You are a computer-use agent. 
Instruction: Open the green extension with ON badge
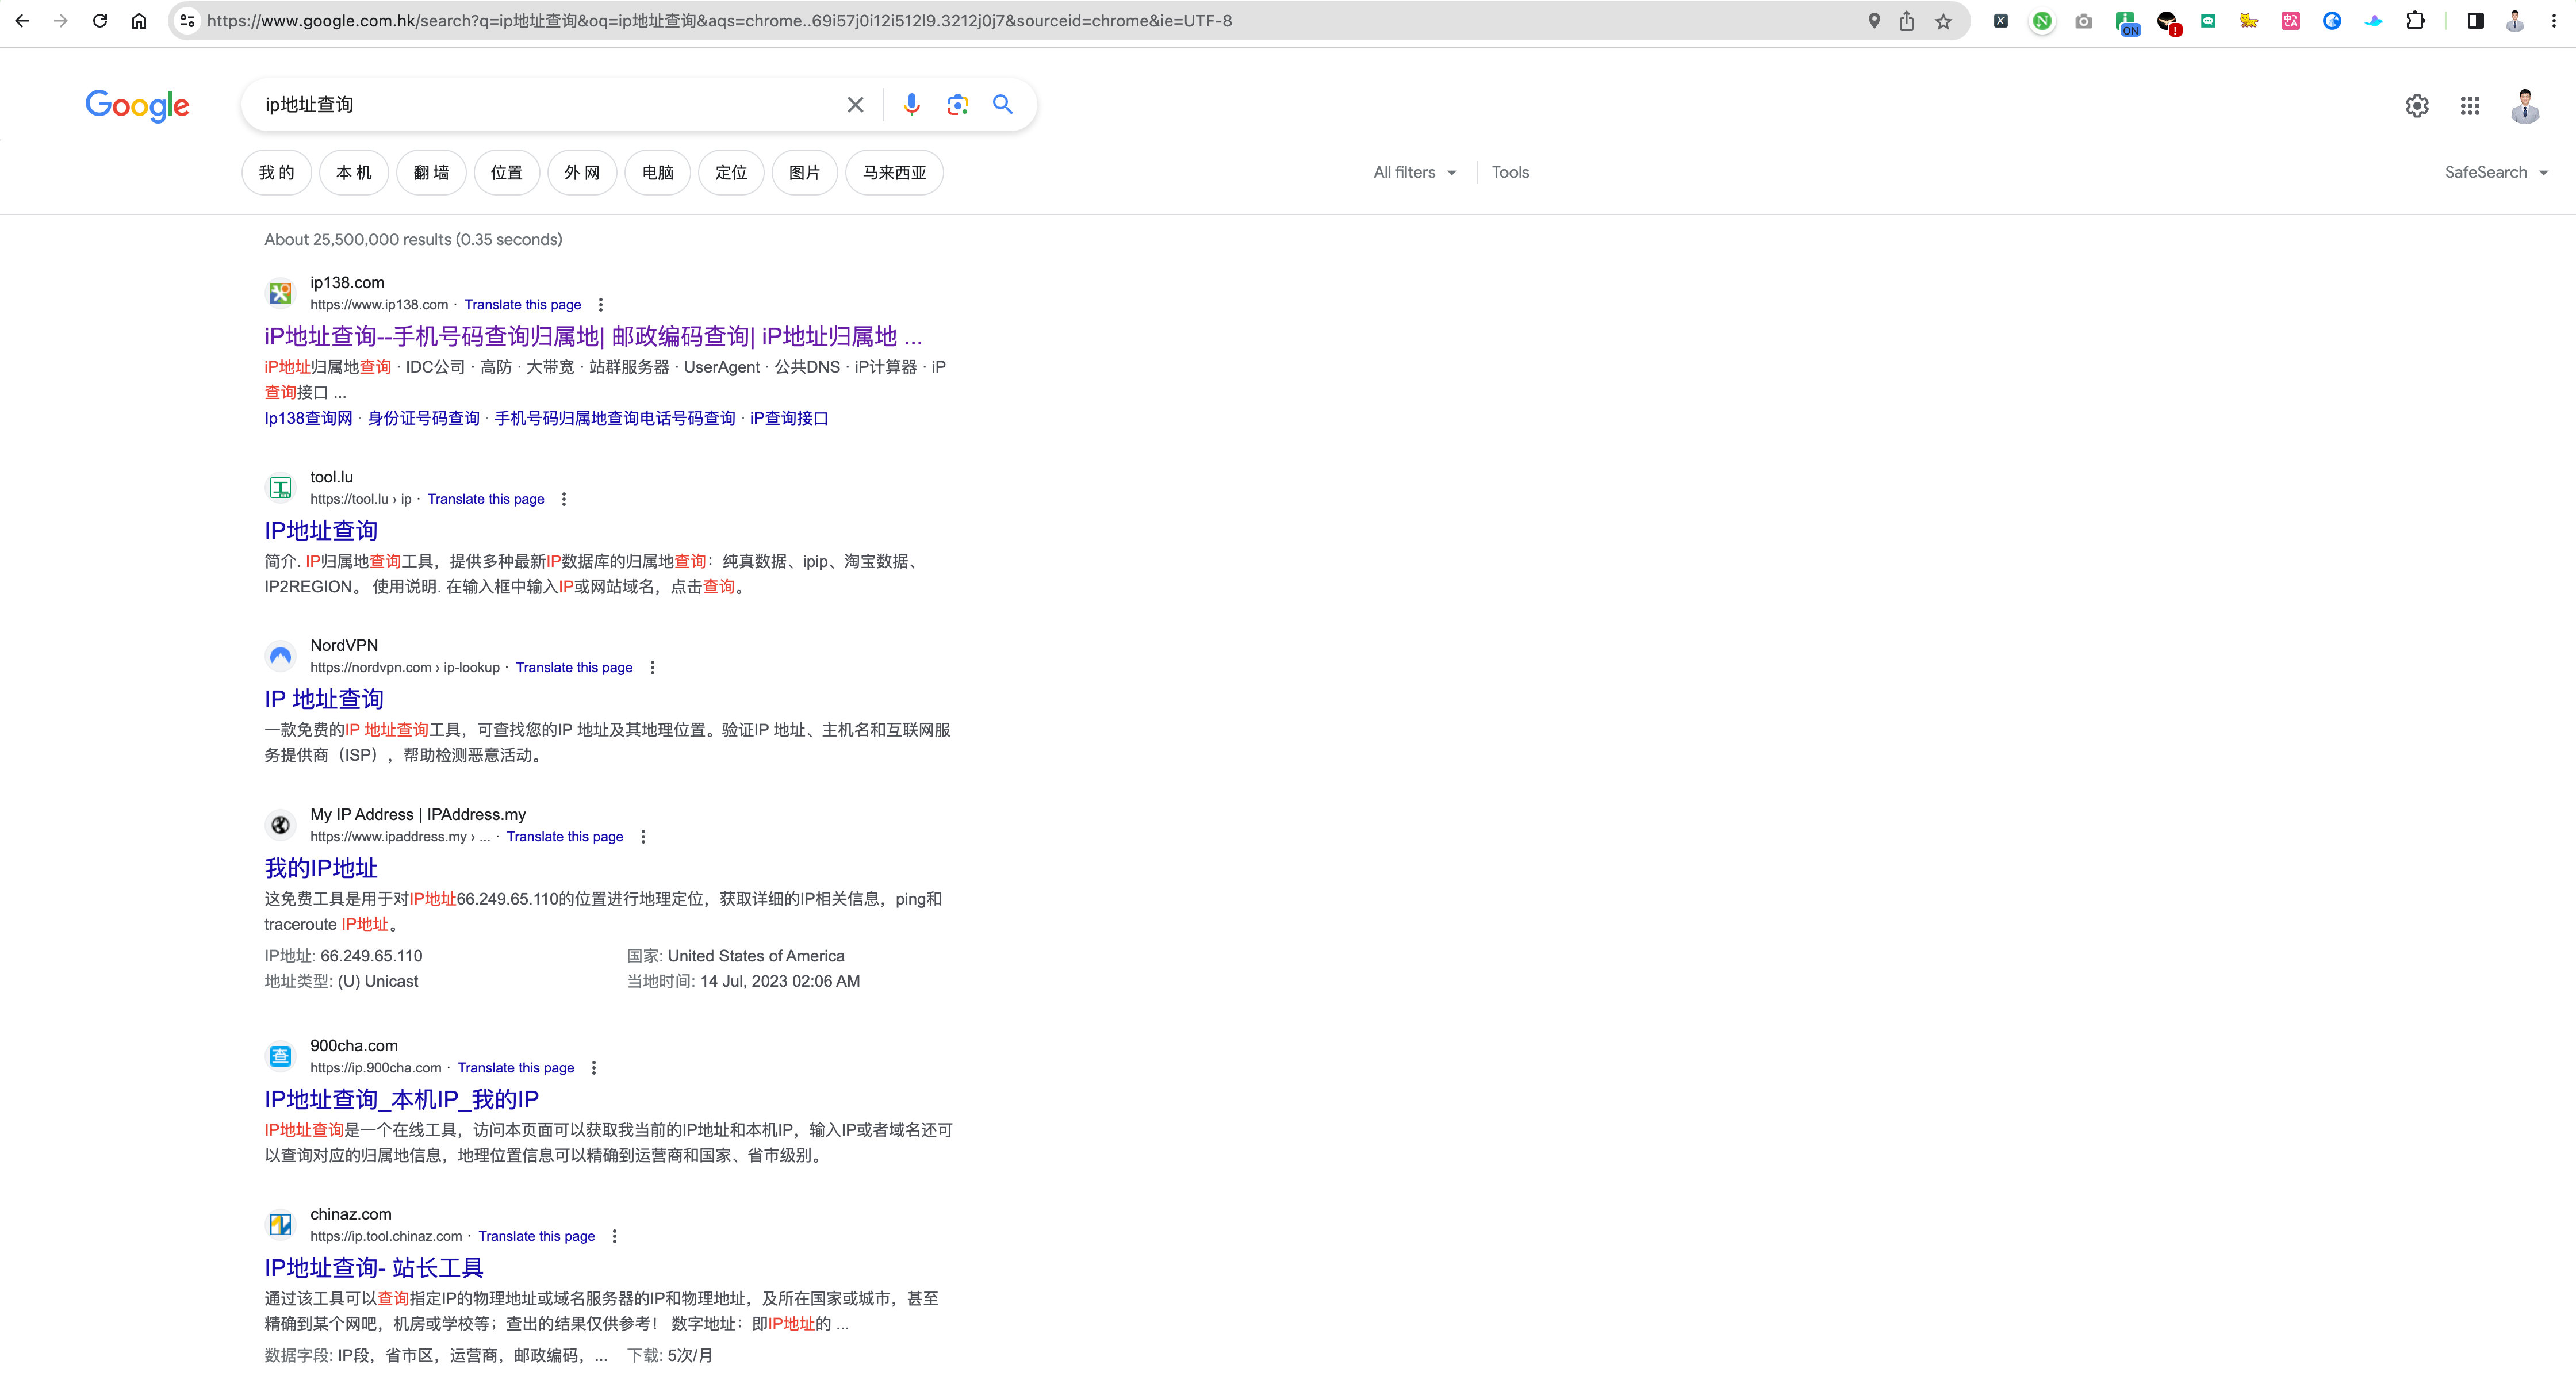tap(2126, 22)
